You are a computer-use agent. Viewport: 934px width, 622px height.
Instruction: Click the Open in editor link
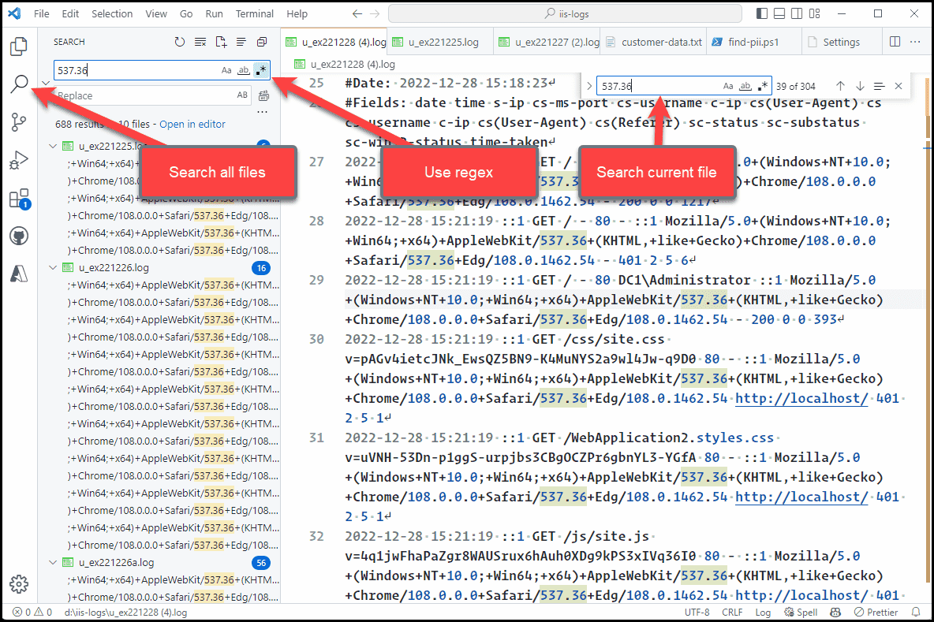[x=192, y=124]
